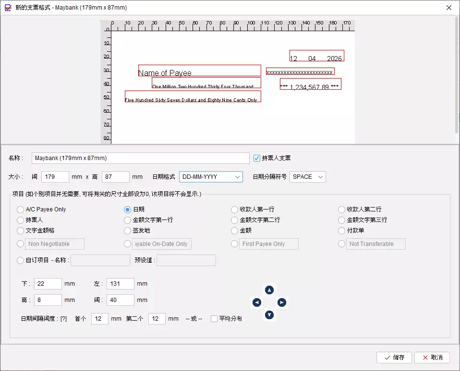Open the 日期格式 DD-MM-YYYY dropdown

(x=211, y=177)
